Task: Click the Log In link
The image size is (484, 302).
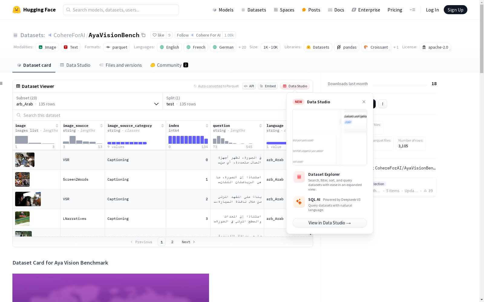Action: coord(432,10)
